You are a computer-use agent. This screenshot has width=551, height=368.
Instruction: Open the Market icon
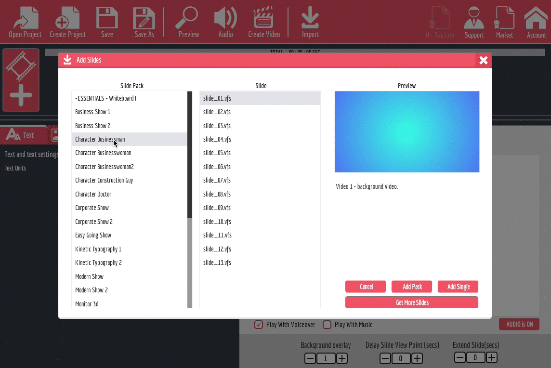click(504, 23)
